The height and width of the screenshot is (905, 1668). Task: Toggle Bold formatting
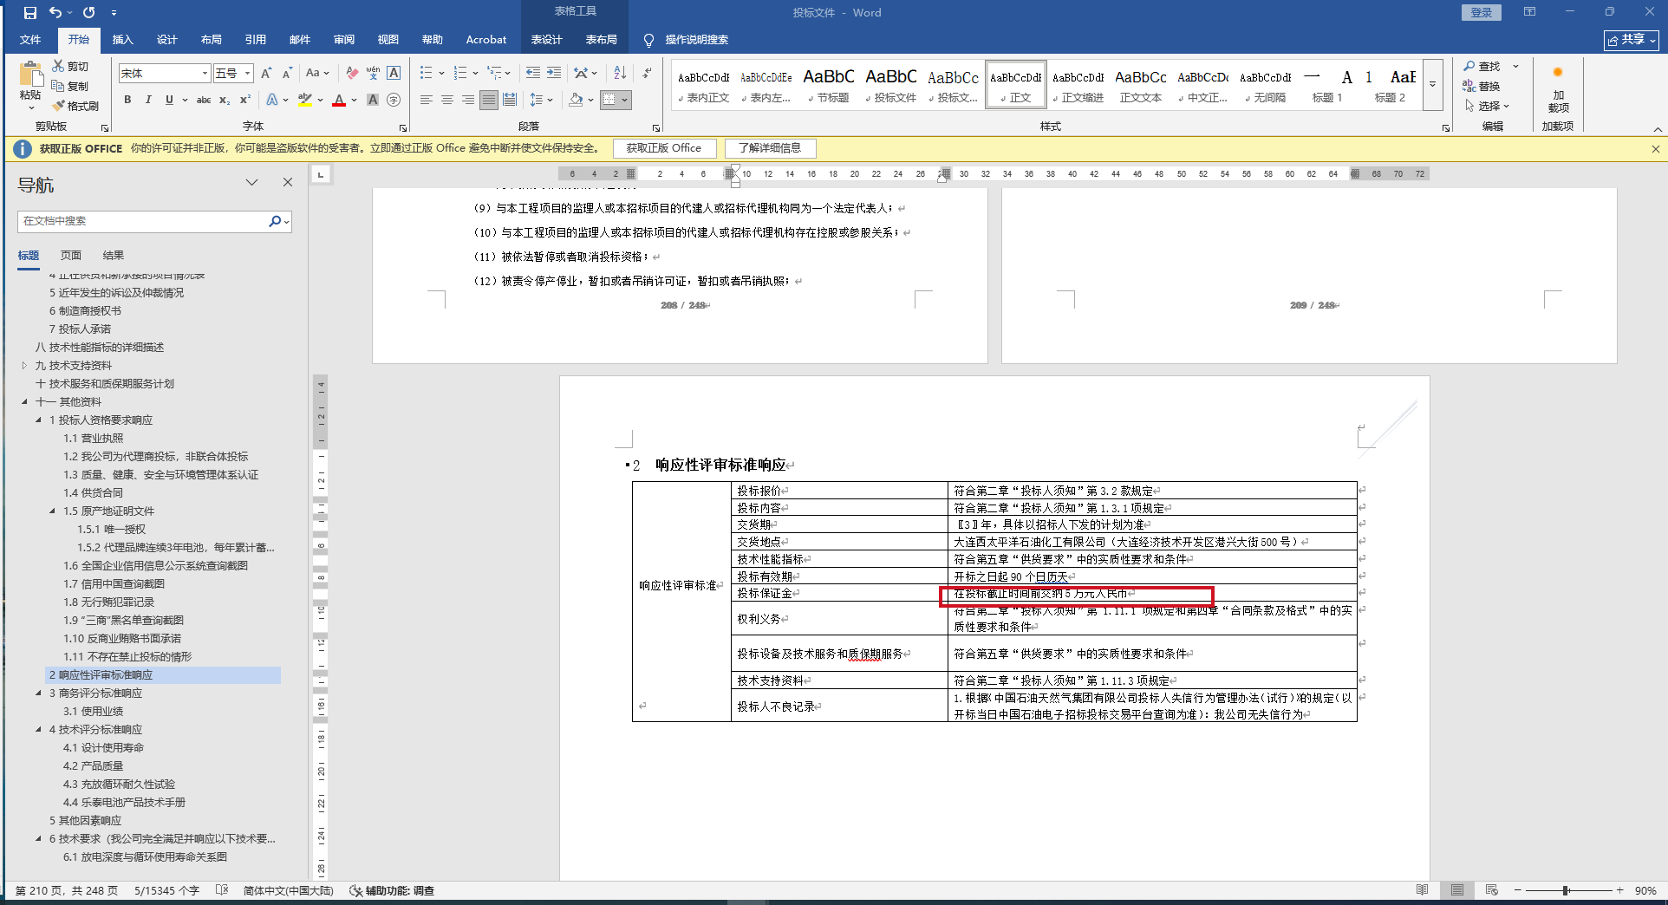pos(127,100)
